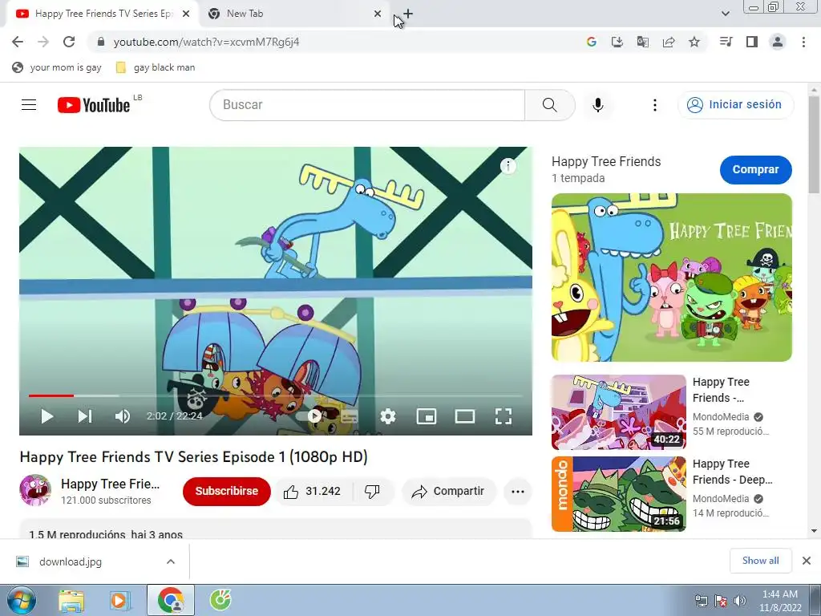Bookmark this page with star
The height and width of the screenshot is (616, 821).
[694, 42]
